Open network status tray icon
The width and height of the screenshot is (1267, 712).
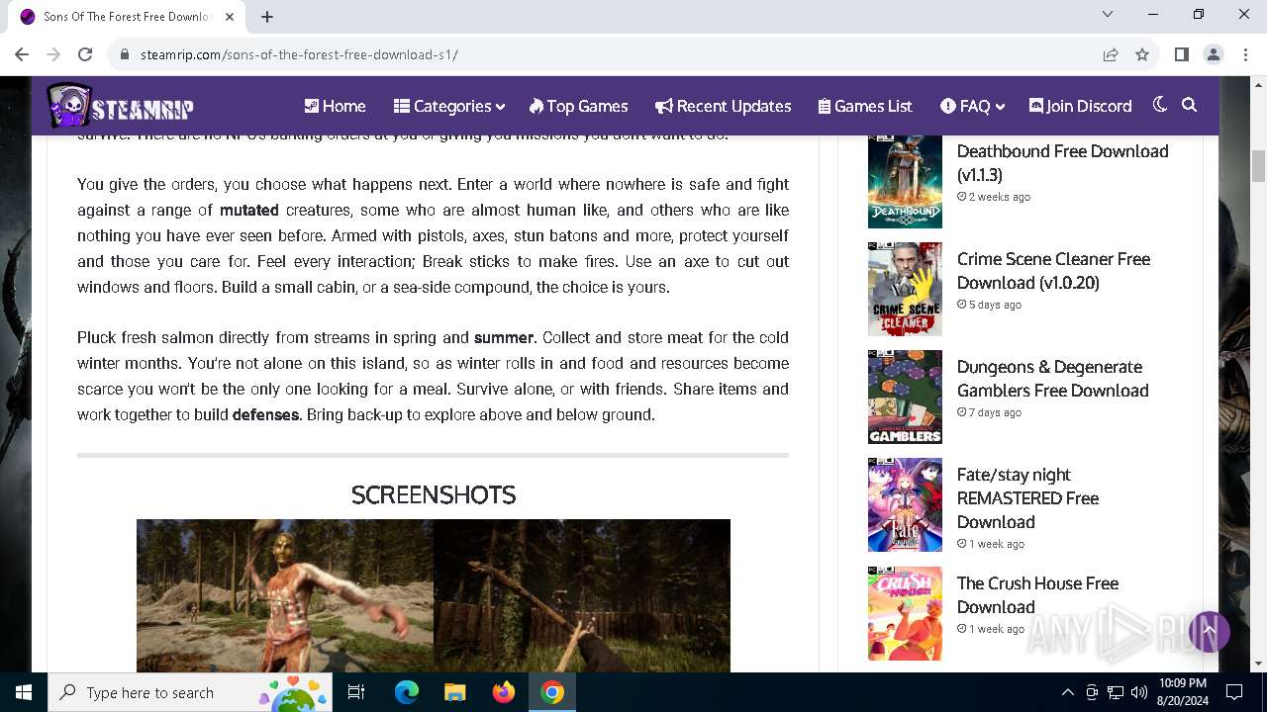1116,692
